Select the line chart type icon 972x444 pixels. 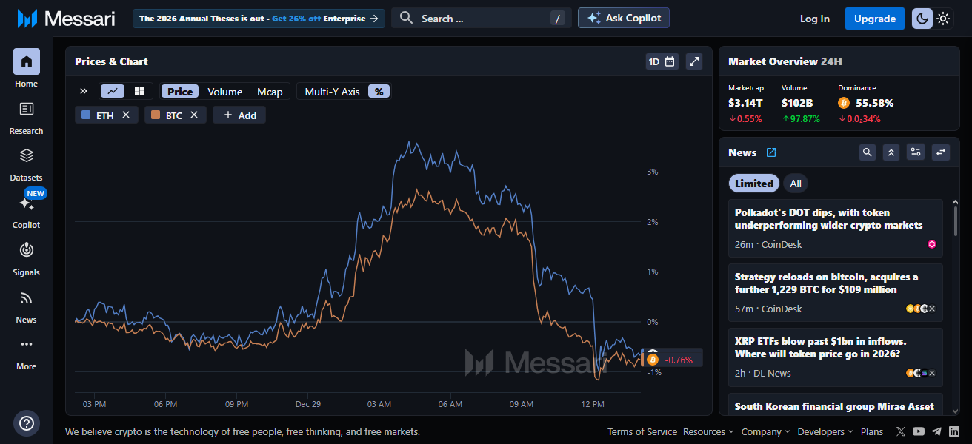[x=113, y=90]
